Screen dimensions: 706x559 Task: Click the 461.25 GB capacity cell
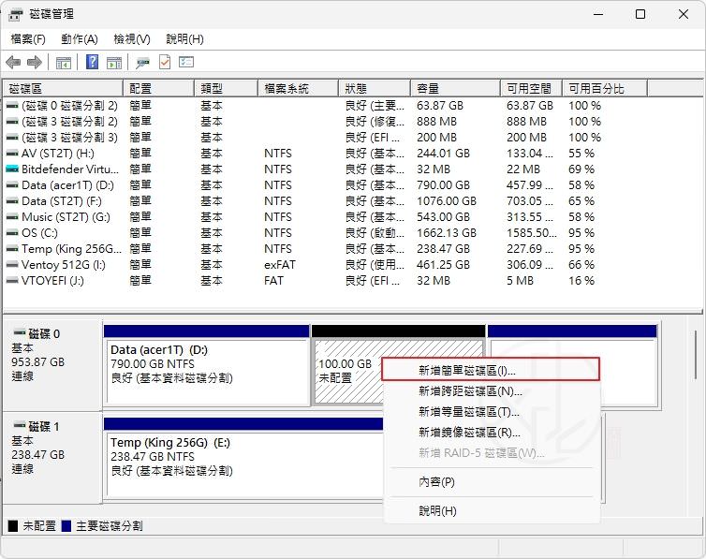click(x=443, y=265)
